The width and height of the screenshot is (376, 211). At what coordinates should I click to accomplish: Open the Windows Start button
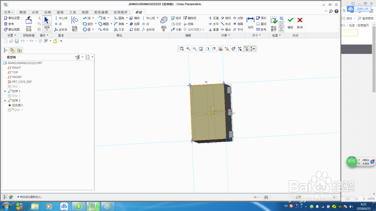[6, 206]
